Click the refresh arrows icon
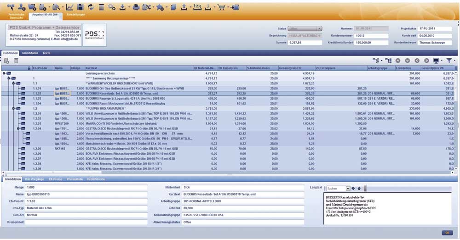This screenshot has height=240, width=460. [x=91, y=7]
